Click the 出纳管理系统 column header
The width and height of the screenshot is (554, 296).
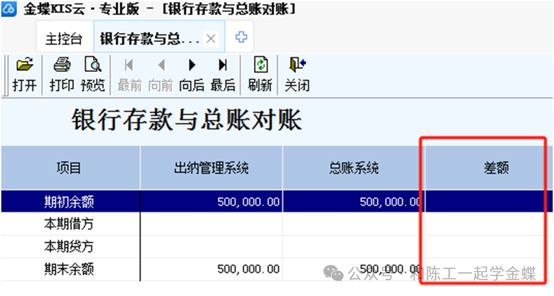pyautogui.click(x=211, y=168)
